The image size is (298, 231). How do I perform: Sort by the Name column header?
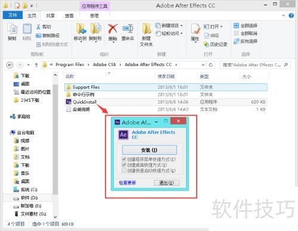click(x=70, y=76)
